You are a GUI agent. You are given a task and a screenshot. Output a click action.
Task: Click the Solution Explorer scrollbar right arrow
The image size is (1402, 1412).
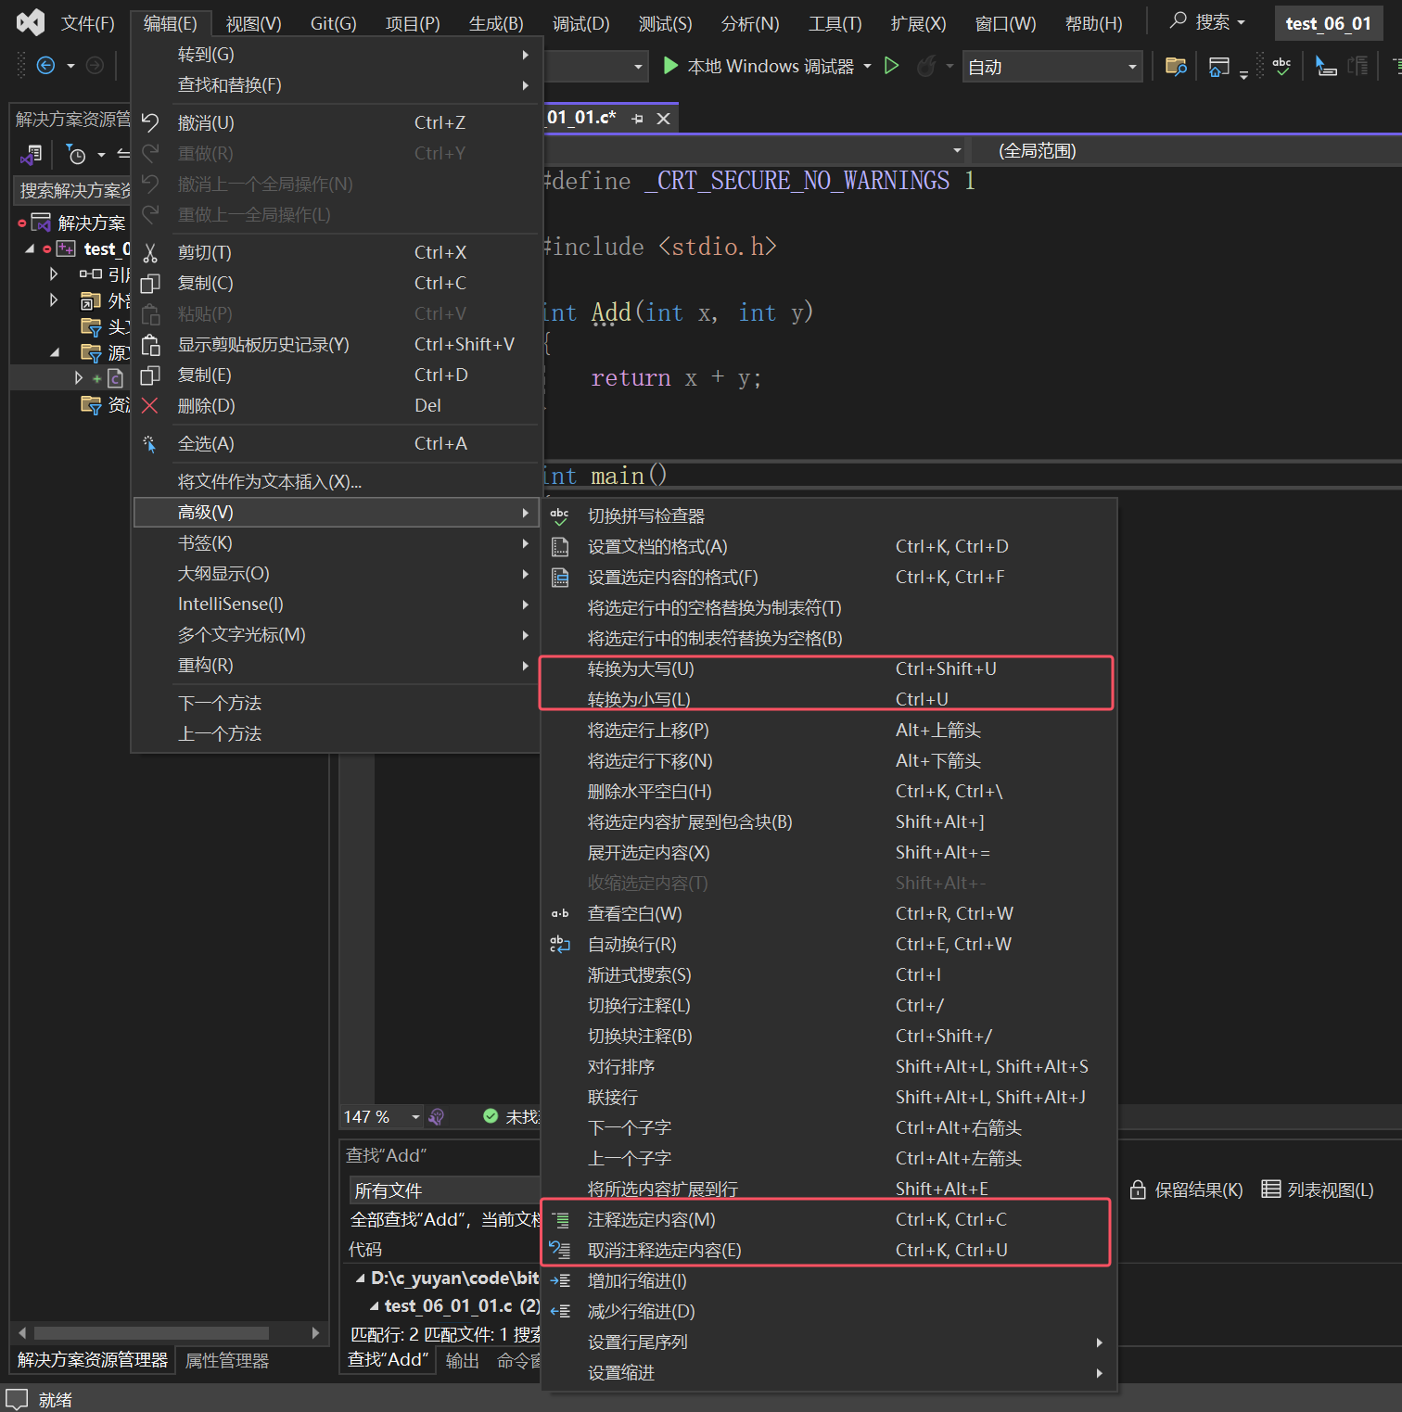pos(316,1333)
